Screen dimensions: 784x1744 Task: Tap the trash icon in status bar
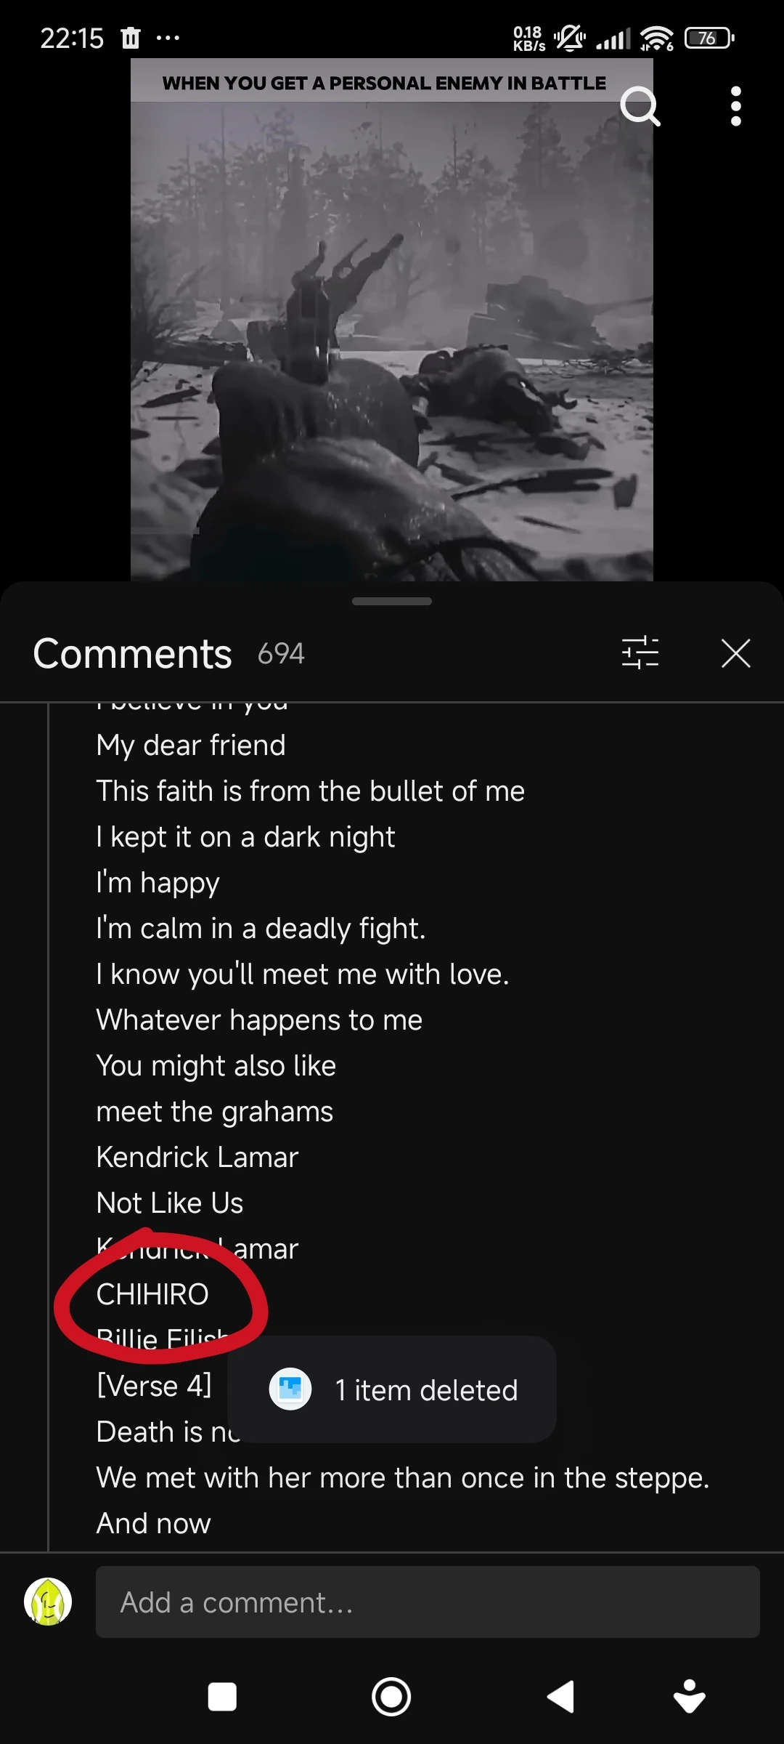(x=131, y=38)
